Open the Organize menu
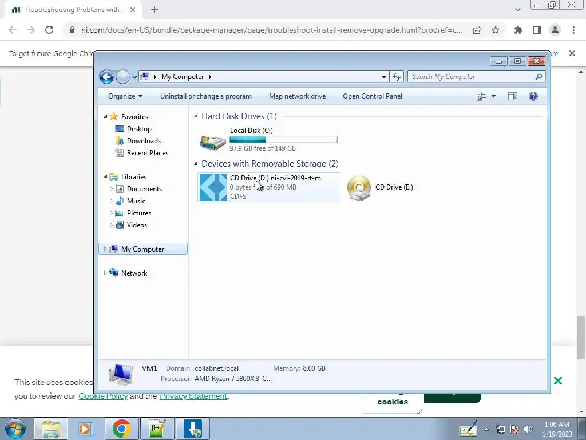Screen dimensions: 586x440 (x=125, y=96)
